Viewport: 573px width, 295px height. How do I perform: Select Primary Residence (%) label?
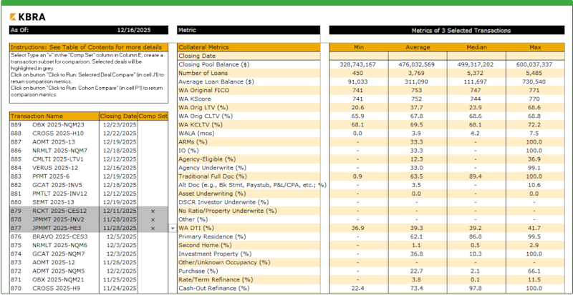tap(212, 236)
